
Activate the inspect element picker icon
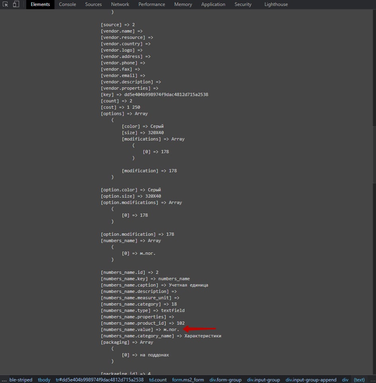(5, 4)
